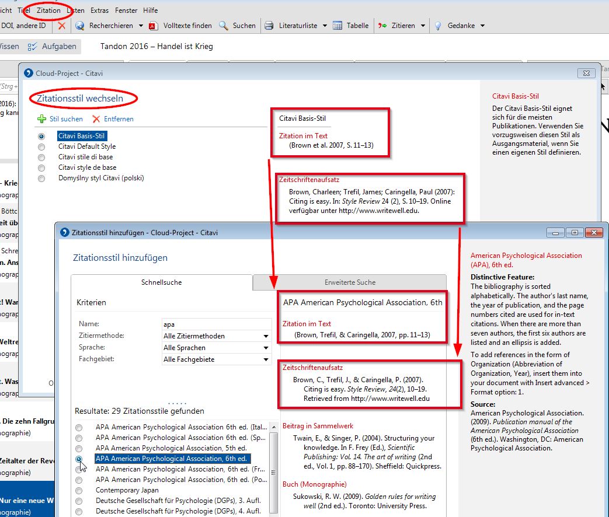Screen dimensions: 609x517
Task: Open the Hilfe menu
Action: point(150,11)
